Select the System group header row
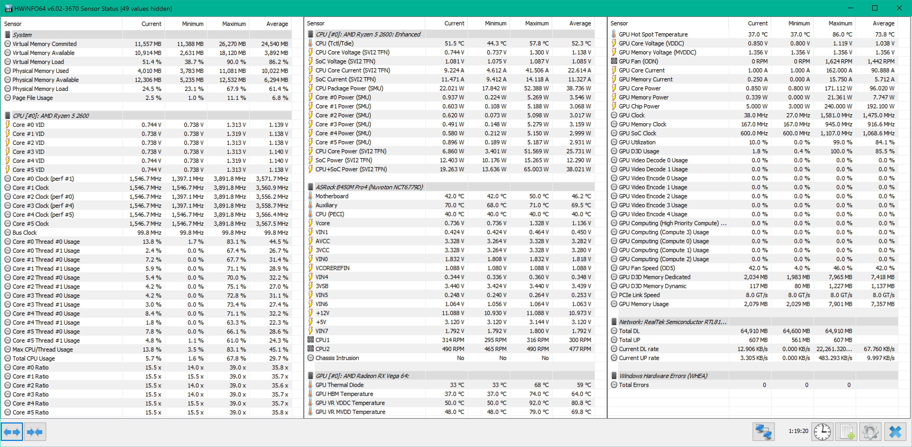The image size is (912, 447). pos(22,35)
